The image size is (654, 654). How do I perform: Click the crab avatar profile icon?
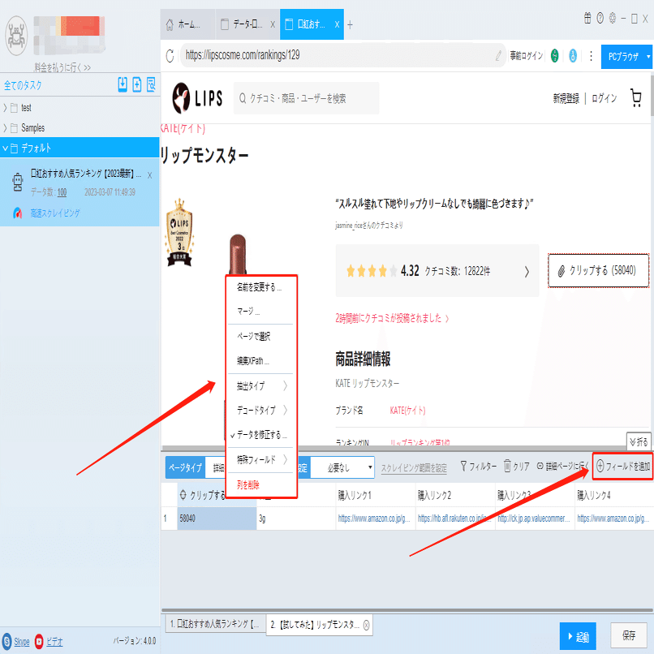tap(16, 36)
